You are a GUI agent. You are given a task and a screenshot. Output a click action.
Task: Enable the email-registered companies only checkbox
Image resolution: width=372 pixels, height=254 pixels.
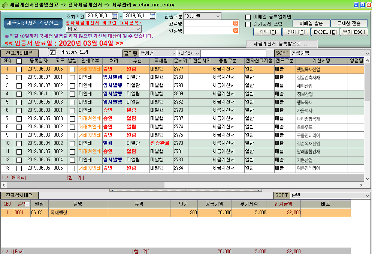pos(248,17)
